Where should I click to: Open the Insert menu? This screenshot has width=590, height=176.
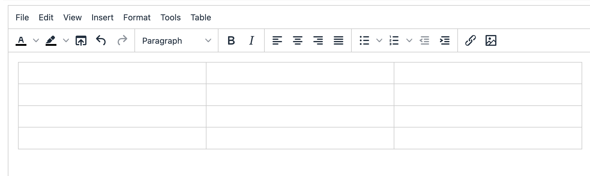tap(102, 17)
